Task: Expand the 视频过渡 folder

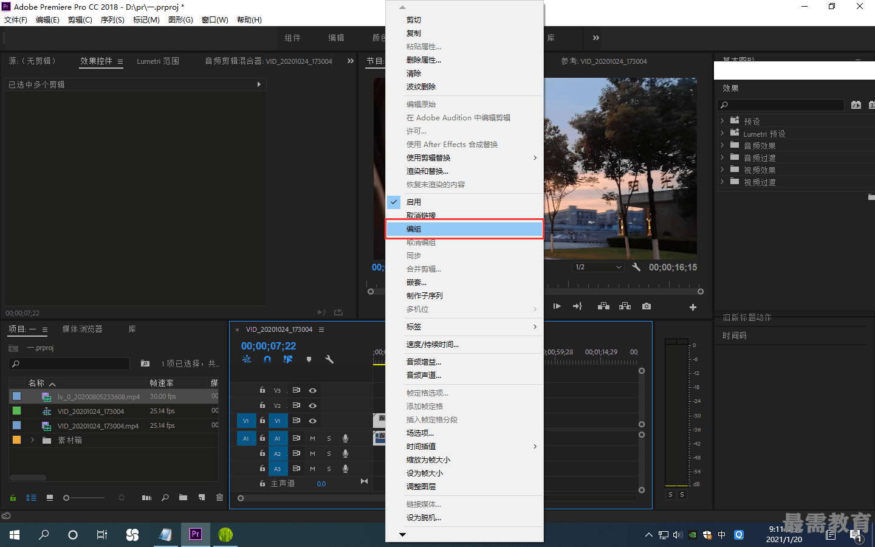Action: [722, 182]
